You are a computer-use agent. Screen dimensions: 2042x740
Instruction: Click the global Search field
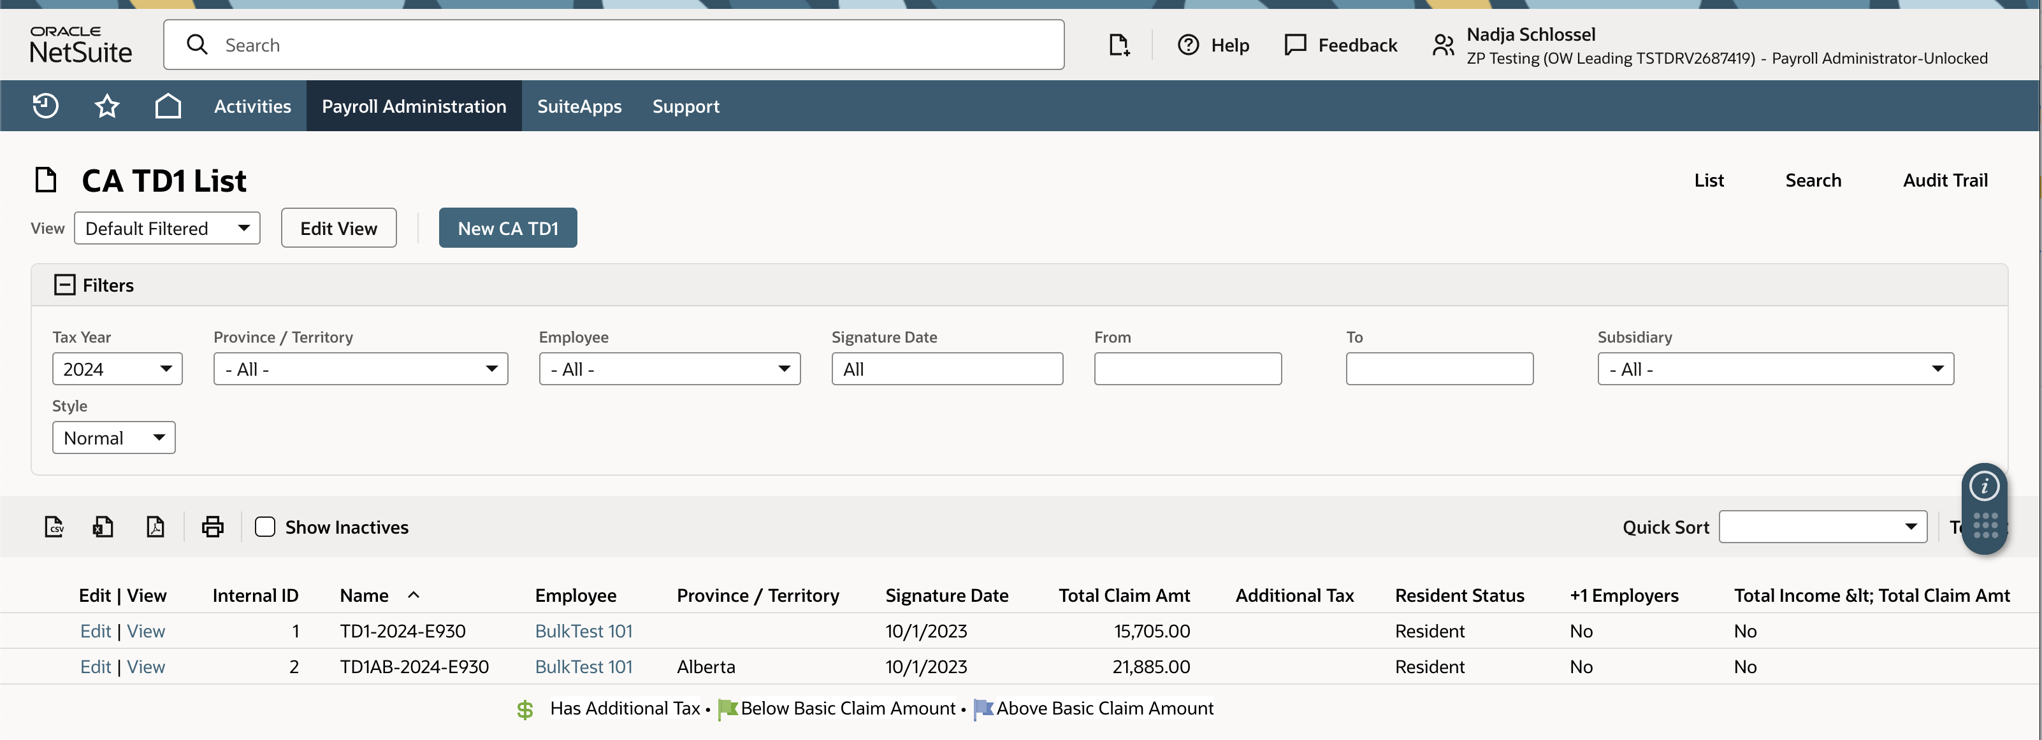tap(614, 45)
